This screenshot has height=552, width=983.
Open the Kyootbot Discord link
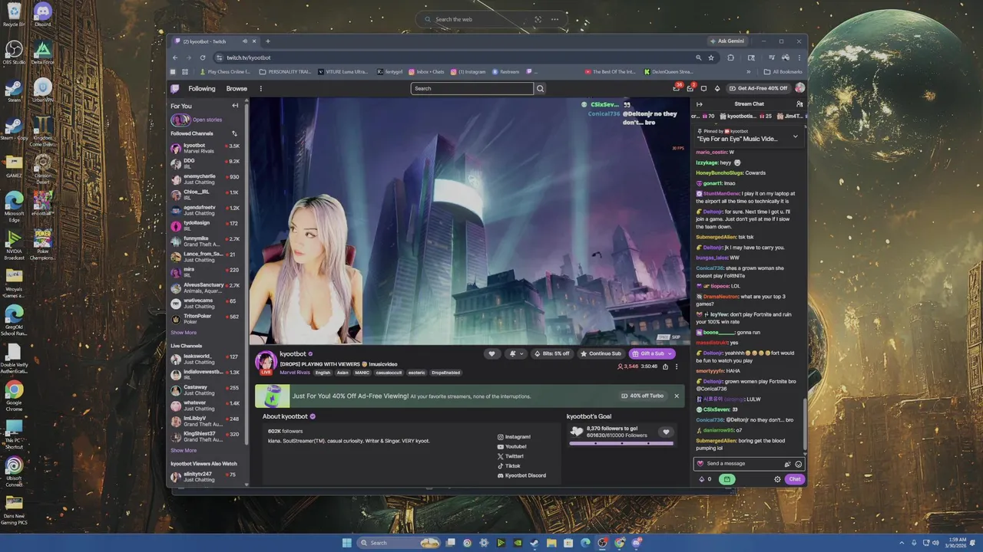point(521,475)
